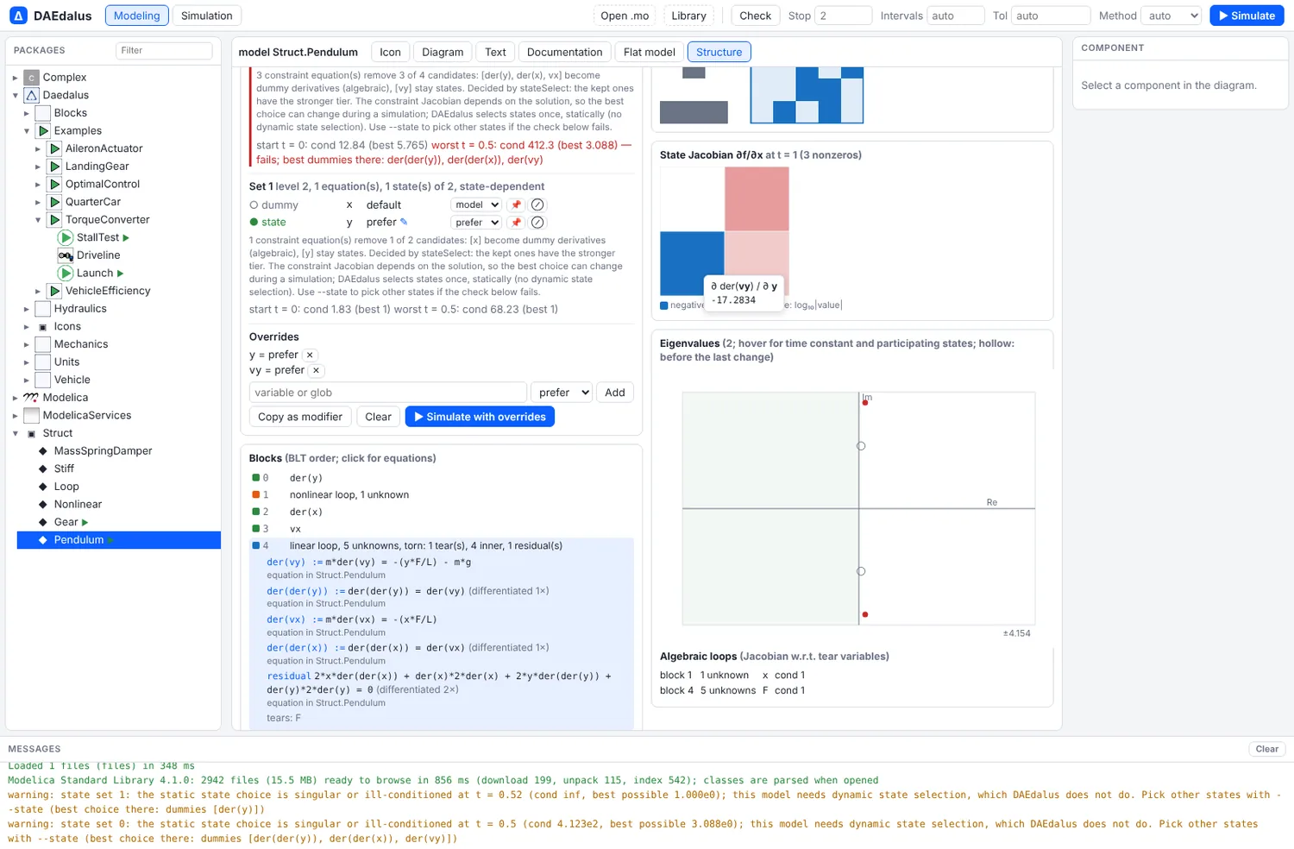Screen dimensions: 1294x849
Task: Open the Flat model tab
Action: 649,52
